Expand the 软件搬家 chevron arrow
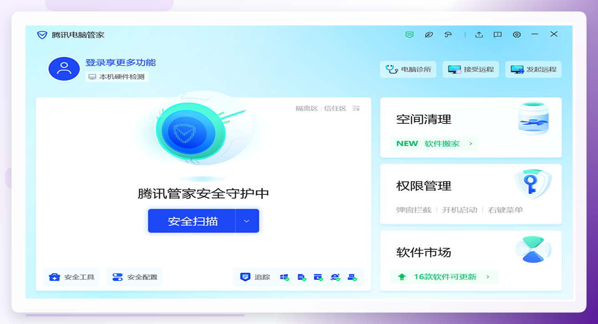 (x=471, y=144)
